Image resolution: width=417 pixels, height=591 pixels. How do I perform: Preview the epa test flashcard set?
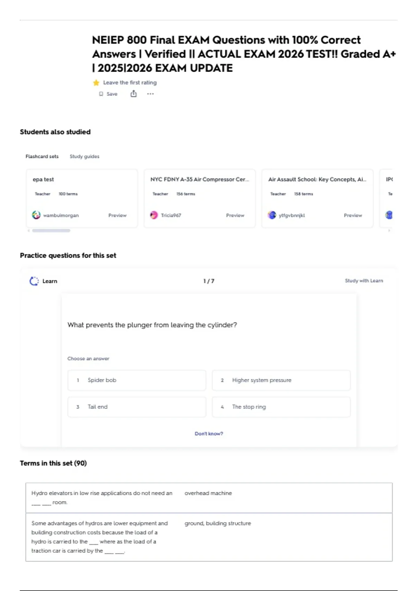tap(117, 216)
